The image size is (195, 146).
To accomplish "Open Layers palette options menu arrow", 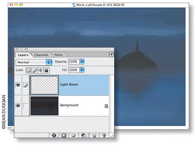I will [111, 55].
